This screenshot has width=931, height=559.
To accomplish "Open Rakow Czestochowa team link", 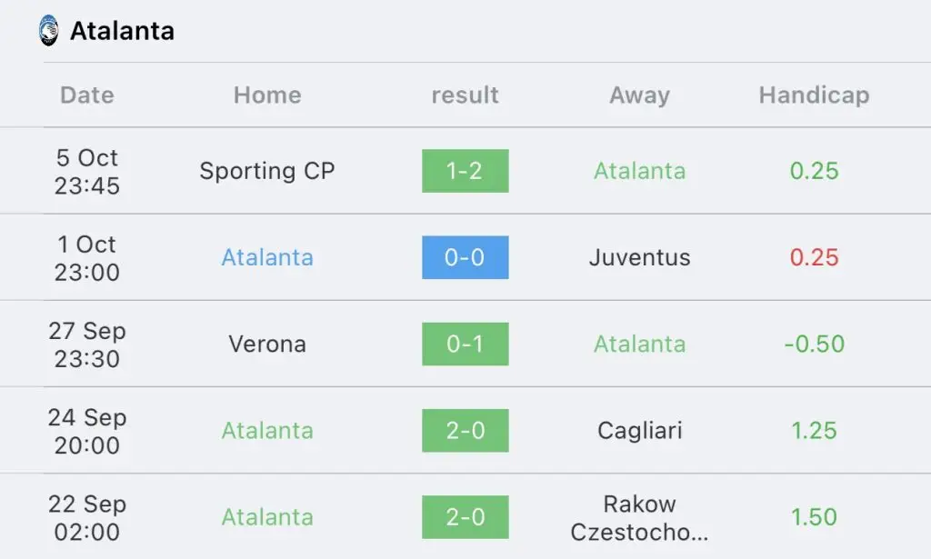I will coord(639,518).
